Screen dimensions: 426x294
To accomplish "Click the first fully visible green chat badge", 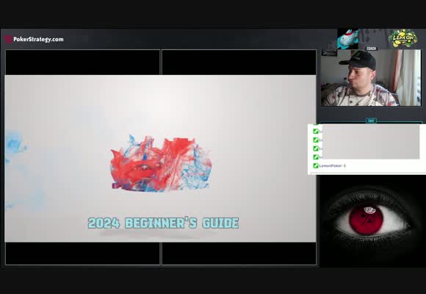I will pyautogui.click(x=315, y=132).
